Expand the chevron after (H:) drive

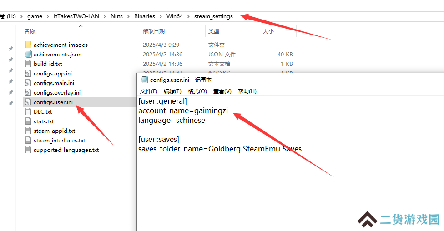21,16
